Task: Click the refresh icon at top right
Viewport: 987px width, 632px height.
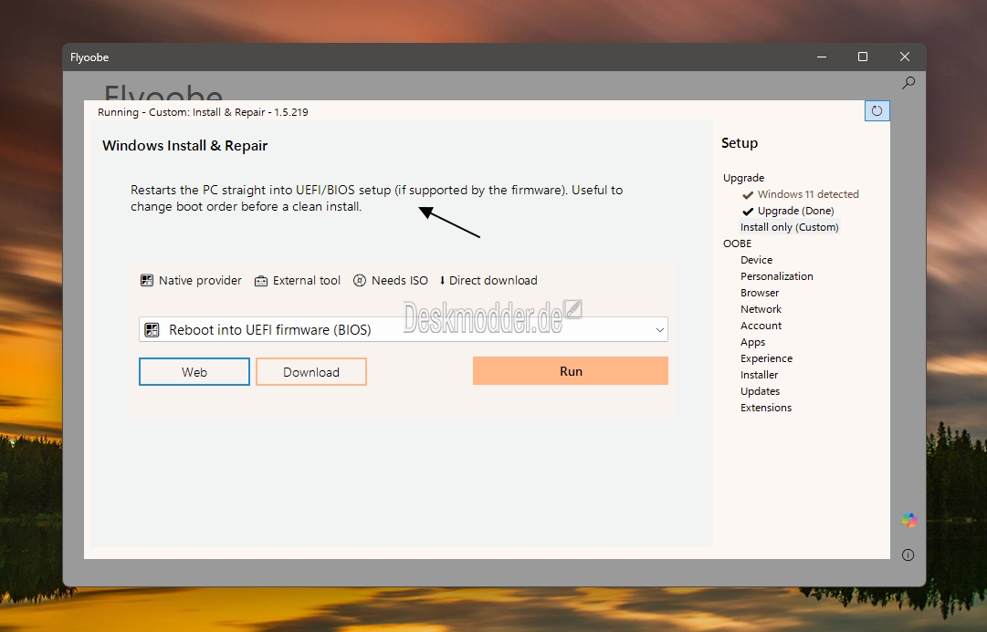Action: (877, 111)
